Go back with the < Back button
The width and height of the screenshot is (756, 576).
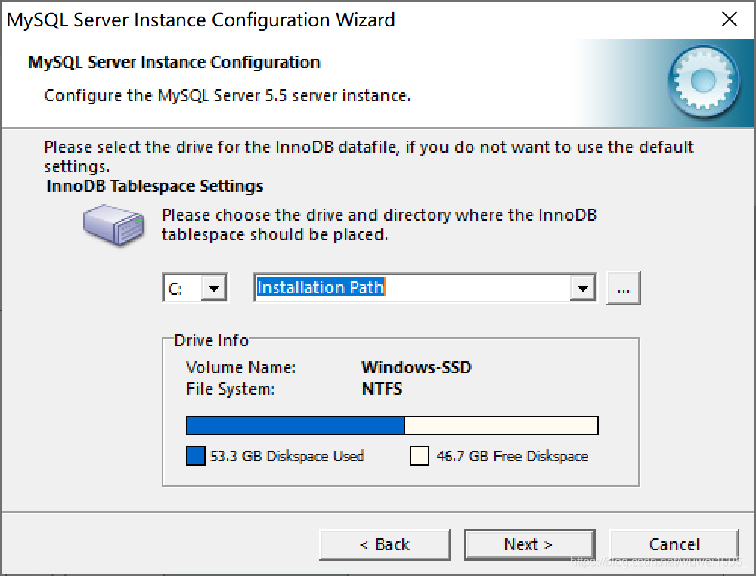click(384, 545)
